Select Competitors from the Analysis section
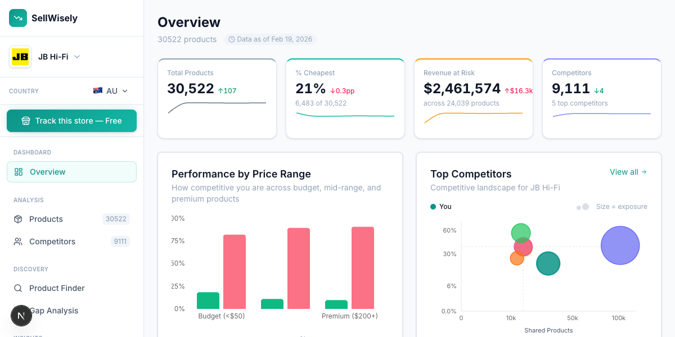The image size is (675, 337). pyautogui.click(x=52, y=242)
